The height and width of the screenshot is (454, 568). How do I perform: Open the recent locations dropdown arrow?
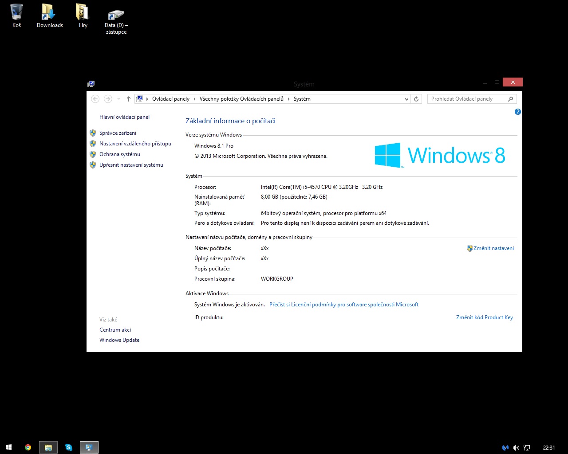[118, 99]
